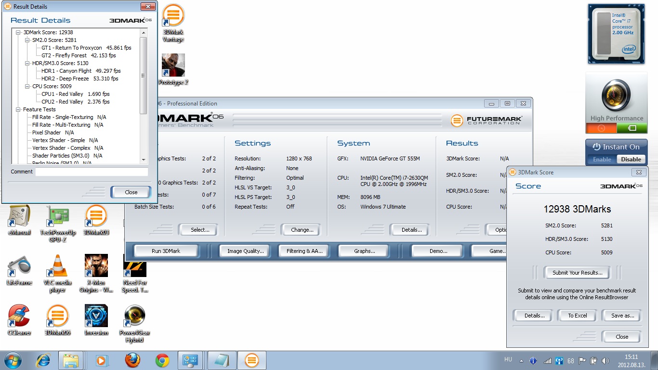Image resolution: width=658 pixels, height=370 pixels.
Task: Switch to the 3DMark06 taskbar button
Action: tap(251, 360)
